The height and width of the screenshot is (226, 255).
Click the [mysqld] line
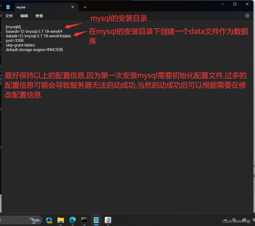pos(13,27)
